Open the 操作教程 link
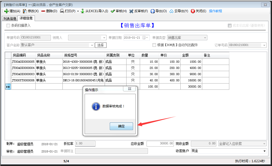The height and width of the screenshot is (166, 272). (x=215, y=11)
